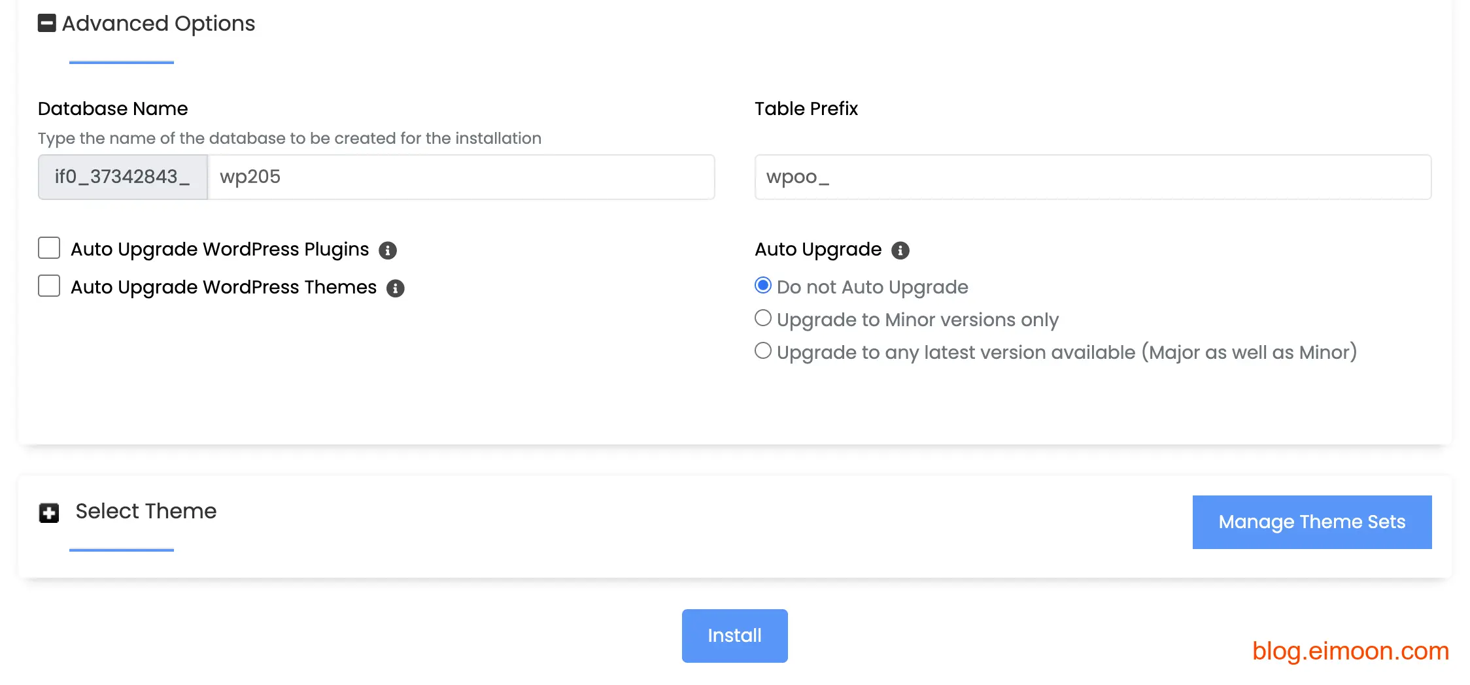Select the Do not Auto Upgrade radio button
The width and height of the screenshot is (1470, 685).
pyautogui.click(x=763, y=286)
